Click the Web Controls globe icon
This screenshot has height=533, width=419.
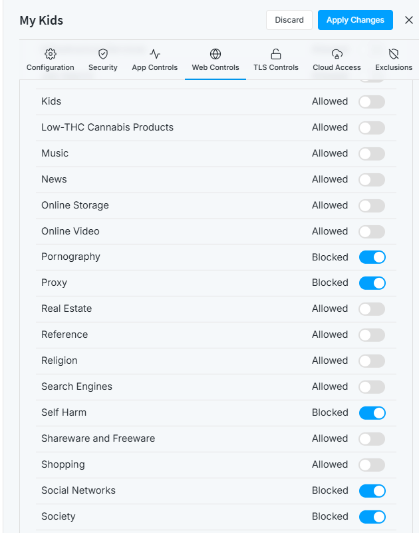[215, 54]
